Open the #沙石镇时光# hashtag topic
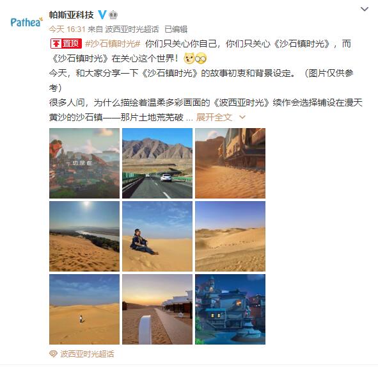Screen dimensions: 378x367 tap(113, 44)
